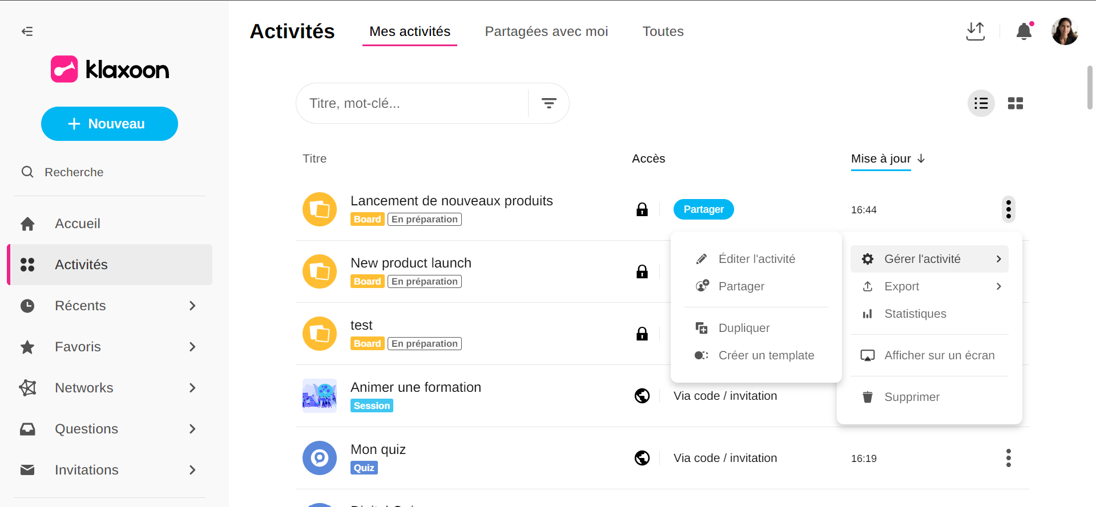Expand the Récents section in the sidebar
The image size is (1096, 507).
pos(192,306)
